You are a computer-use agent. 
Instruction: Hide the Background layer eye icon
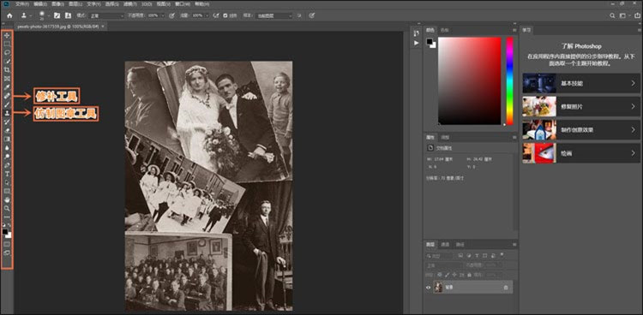pyautogui.click(x=429, y=288)
